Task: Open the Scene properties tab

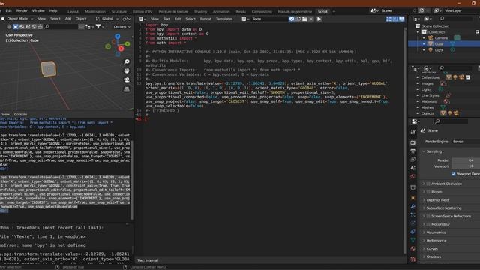Action: coord(413,168)
